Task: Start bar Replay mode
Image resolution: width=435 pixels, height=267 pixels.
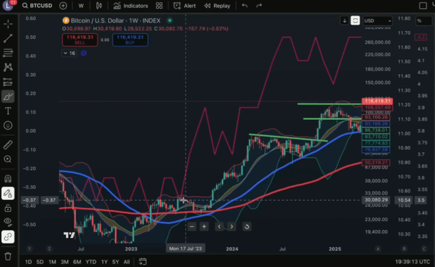Action: coord(217,6)
